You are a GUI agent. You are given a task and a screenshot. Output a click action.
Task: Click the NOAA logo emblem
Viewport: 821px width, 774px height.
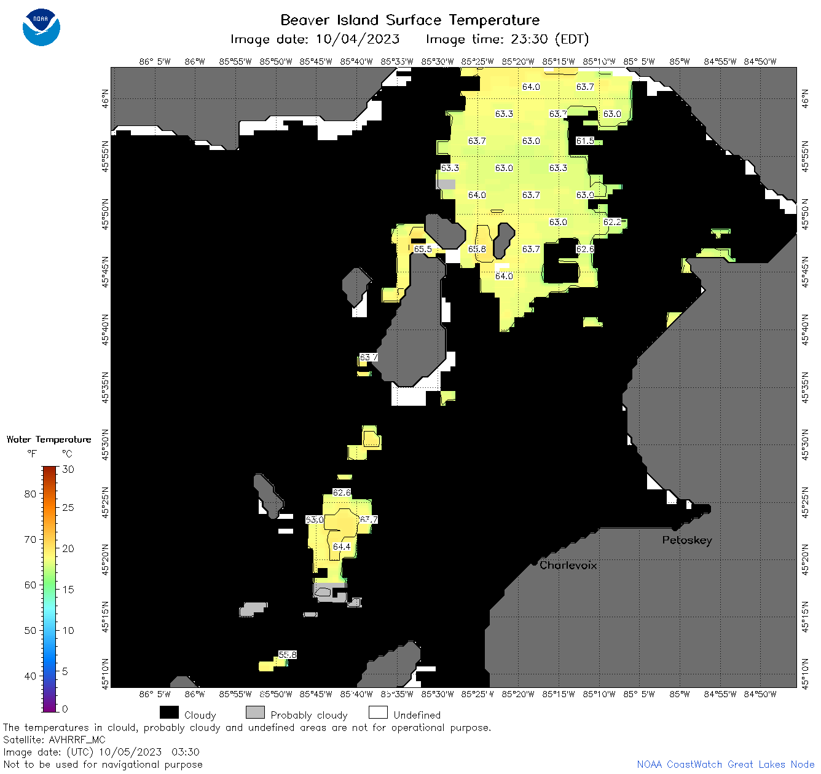(x=41, y=27)
